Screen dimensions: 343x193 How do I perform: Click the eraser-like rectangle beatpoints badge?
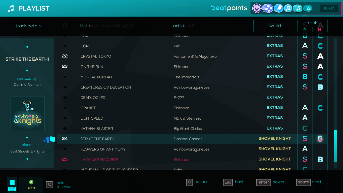pos(278,8)
